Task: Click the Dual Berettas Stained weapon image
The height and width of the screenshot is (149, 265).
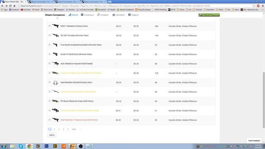Action: [55, 82]
